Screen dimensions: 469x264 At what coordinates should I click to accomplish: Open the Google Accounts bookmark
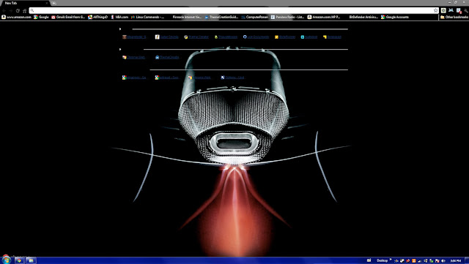(x=395, y=17)
